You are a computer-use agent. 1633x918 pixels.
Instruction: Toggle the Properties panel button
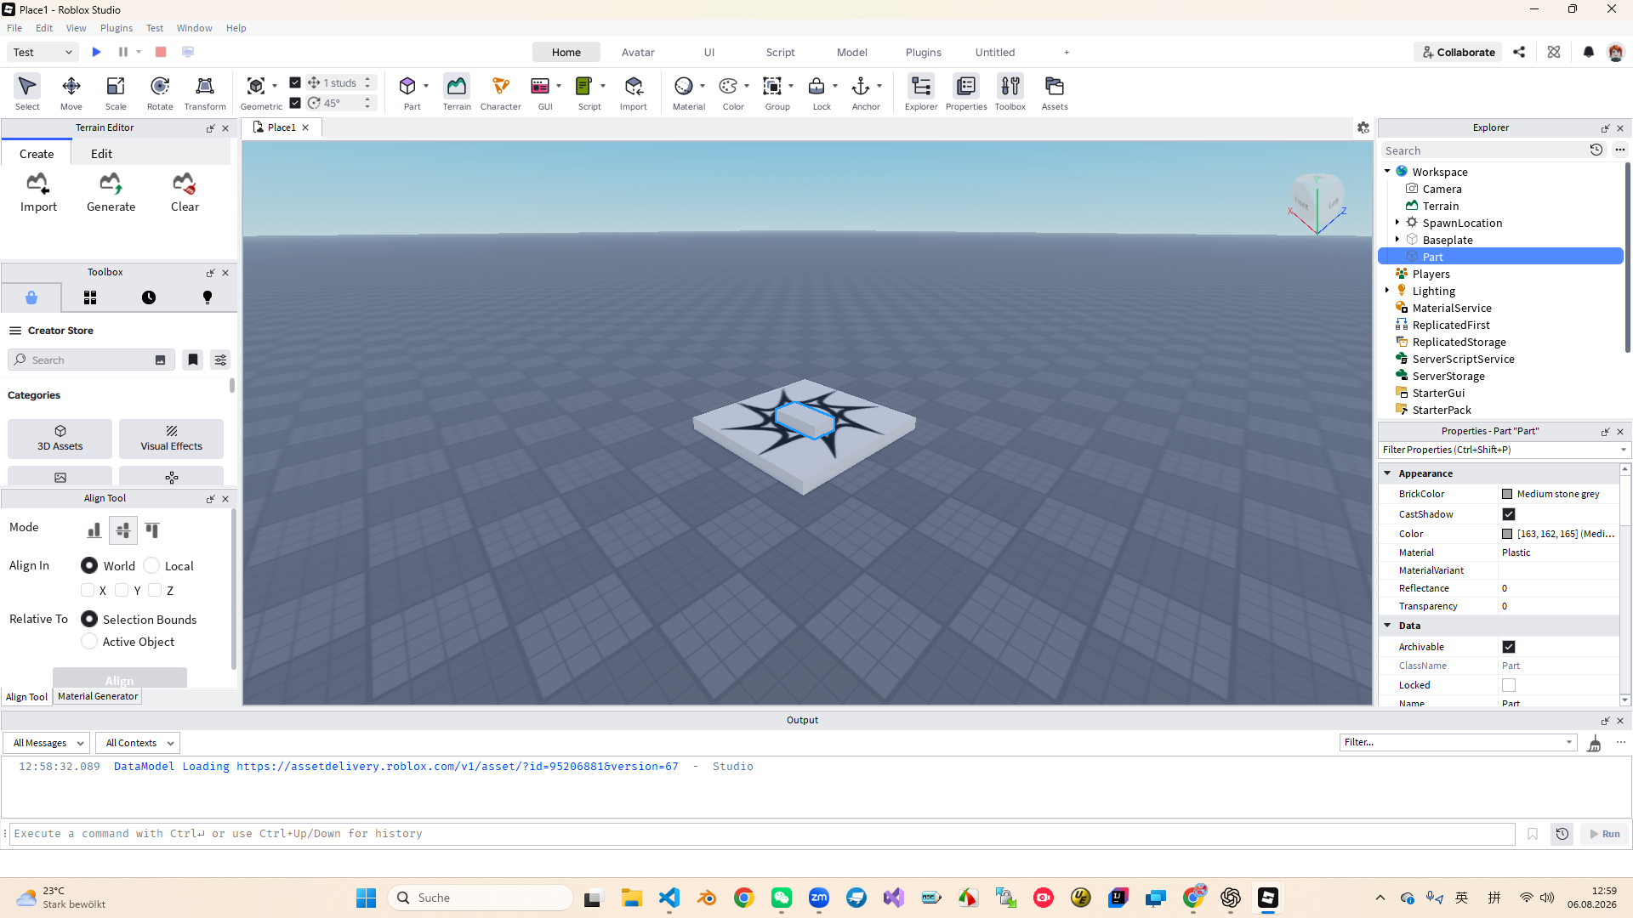966,93
